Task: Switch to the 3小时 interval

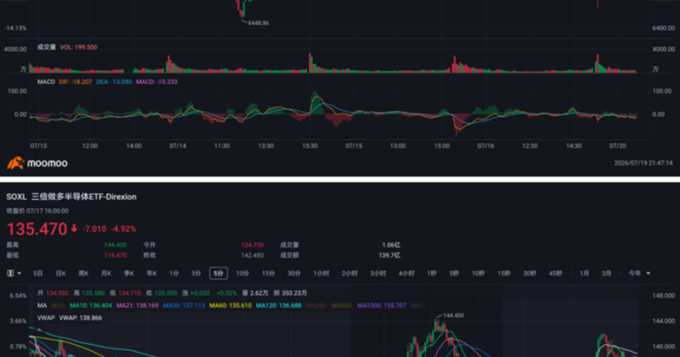Action: point(378,273)
